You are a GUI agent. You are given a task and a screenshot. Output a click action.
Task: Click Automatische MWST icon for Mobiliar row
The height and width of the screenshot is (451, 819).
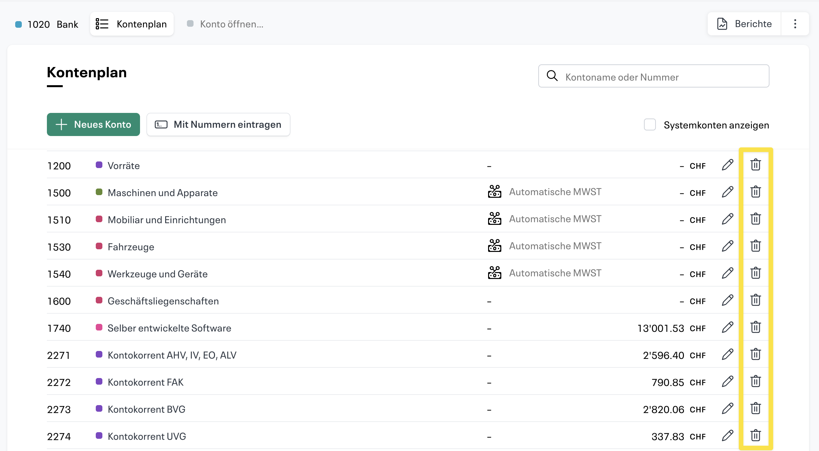point(494,219)
